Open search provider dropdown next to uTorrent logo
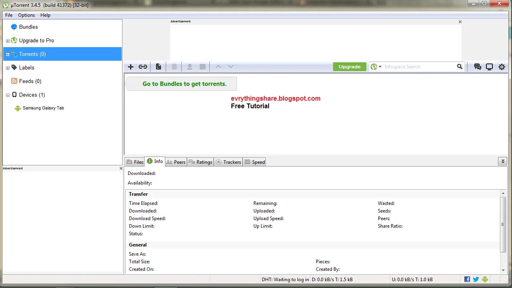 (380, 67)
